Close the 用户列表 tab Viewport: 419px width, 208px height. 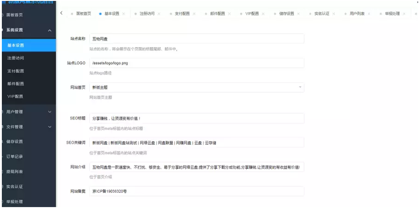(369, 14)
